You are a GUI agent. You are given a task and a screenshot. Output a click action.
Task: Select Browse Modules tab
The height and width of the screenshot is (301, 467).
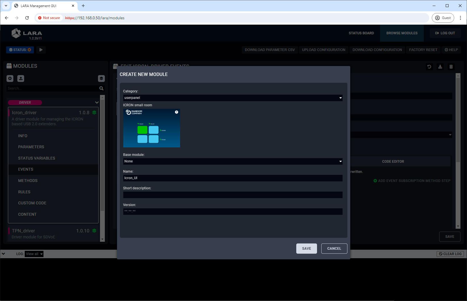click(402, 33)
